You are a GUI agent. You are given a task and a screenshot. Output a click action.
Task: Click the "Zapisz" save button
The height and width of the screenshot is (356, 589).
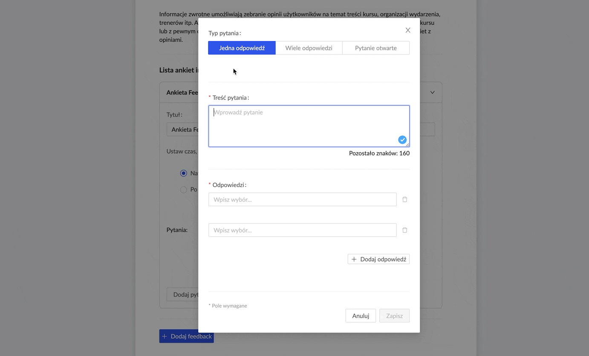coord(394,316)
